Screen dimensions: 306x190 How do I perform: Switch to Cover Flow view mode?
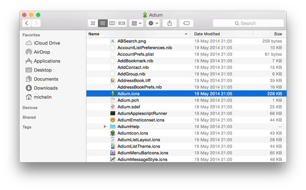[x=122, y=23]
